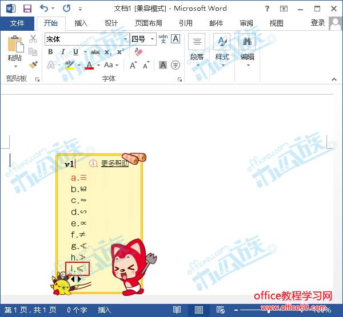Choose candidate f.≠ in the input panel
343x317 pixels.
78,234
